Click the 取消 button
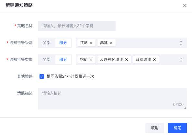 pyautogui.click(x=155, y=128)
